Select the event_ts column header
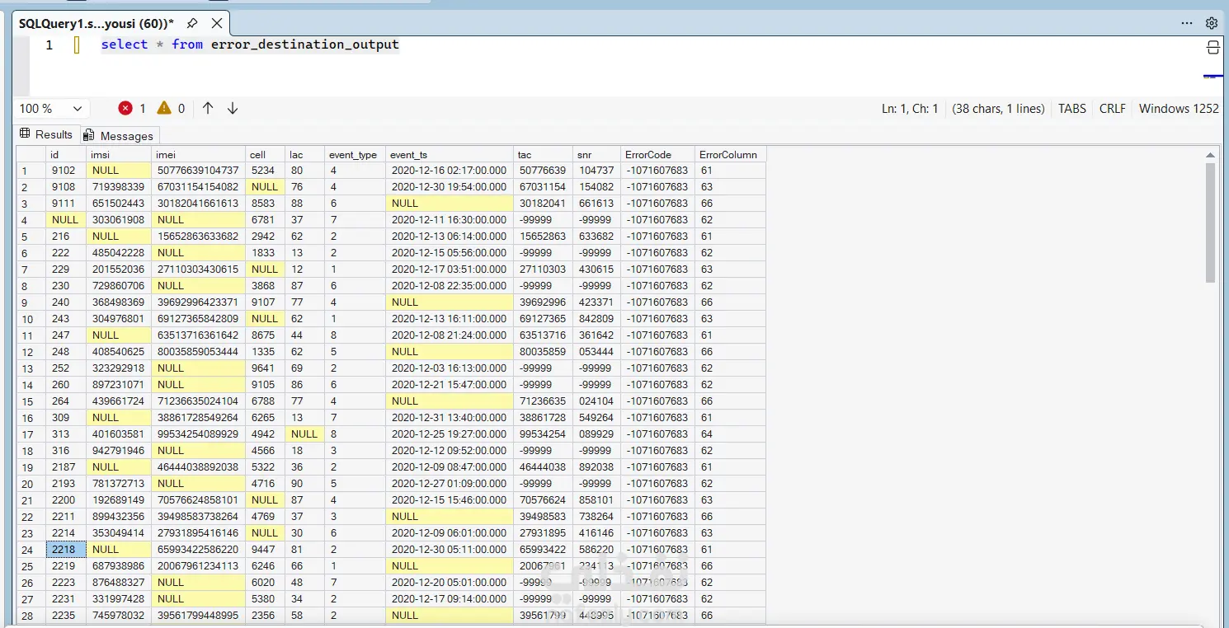 409,154
